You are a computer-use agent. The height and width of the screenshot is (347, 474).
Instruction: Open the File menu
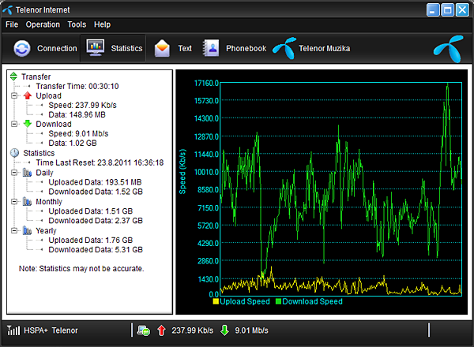pyautogui.click(x=12, y=24)
